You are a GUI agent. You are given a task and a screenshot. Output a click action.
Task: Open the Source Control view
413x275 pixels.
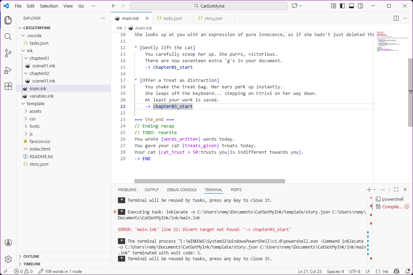pyautogui.click(x=8, y=53)
